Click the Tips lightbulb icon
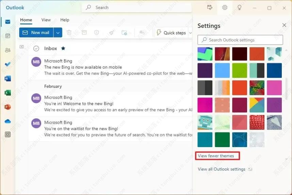 coord(240,7)
